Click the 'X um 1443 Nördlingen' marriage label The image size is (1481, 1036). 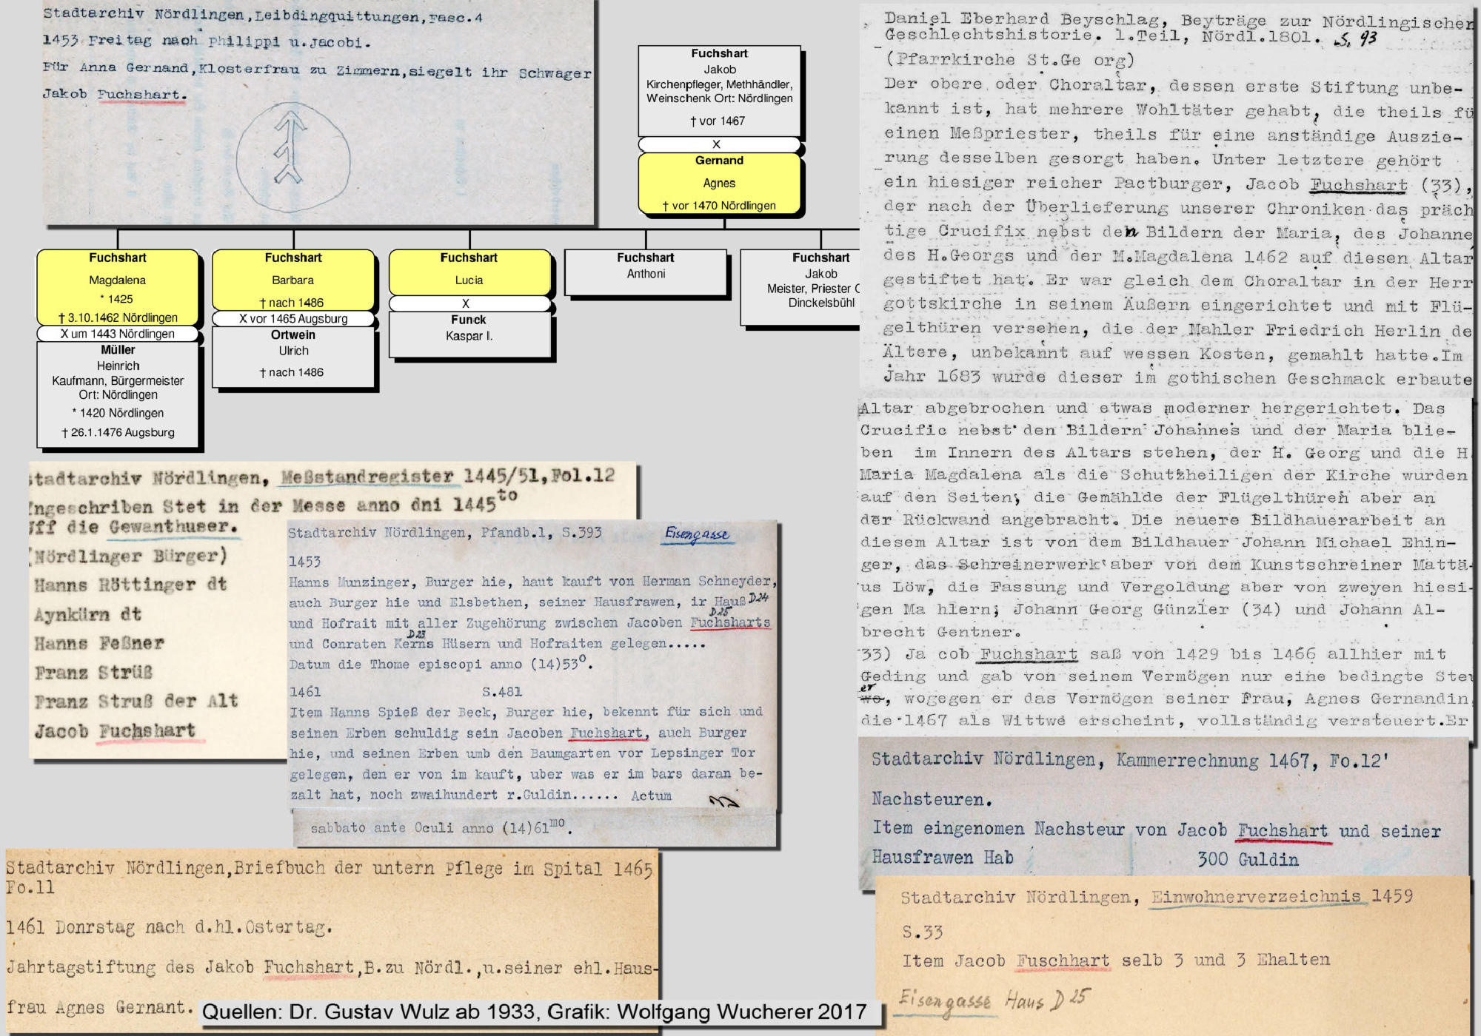pos(118,334)
